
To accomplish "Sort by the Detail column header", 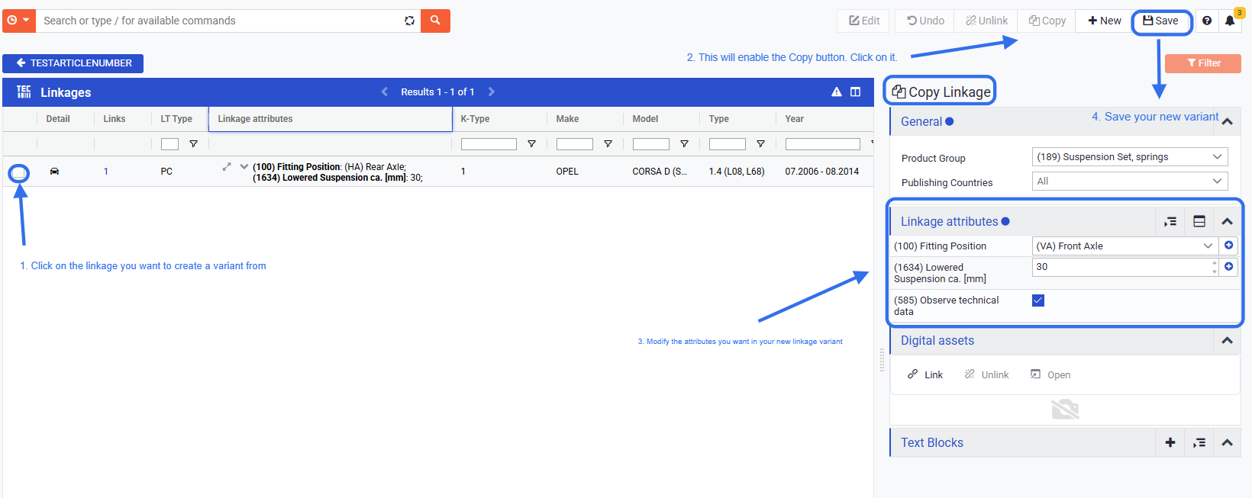I will (x=58, y=119).
